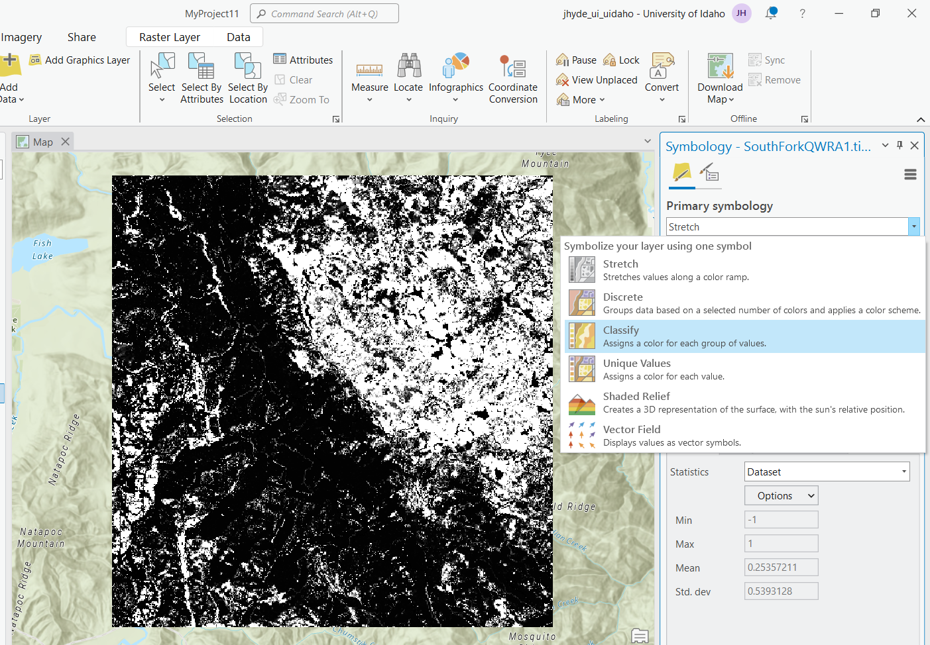Screen dimensions: 930x645
Task: Select the Map view tab
Action: tap(43, 142)
